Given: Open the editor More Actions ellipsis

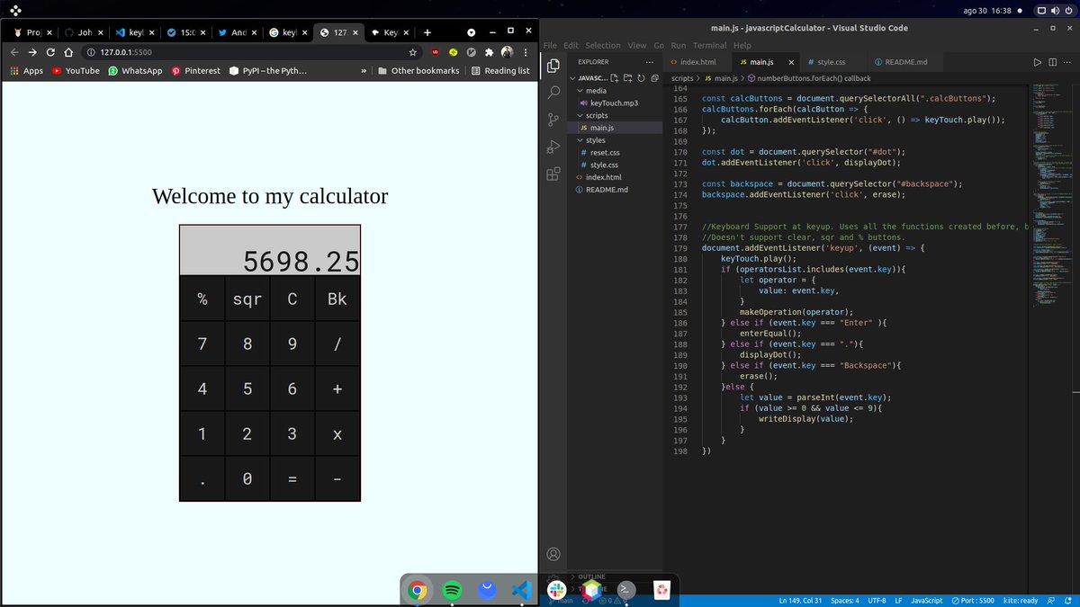Looking at the screenshot, I should (x=1066, y=62).
